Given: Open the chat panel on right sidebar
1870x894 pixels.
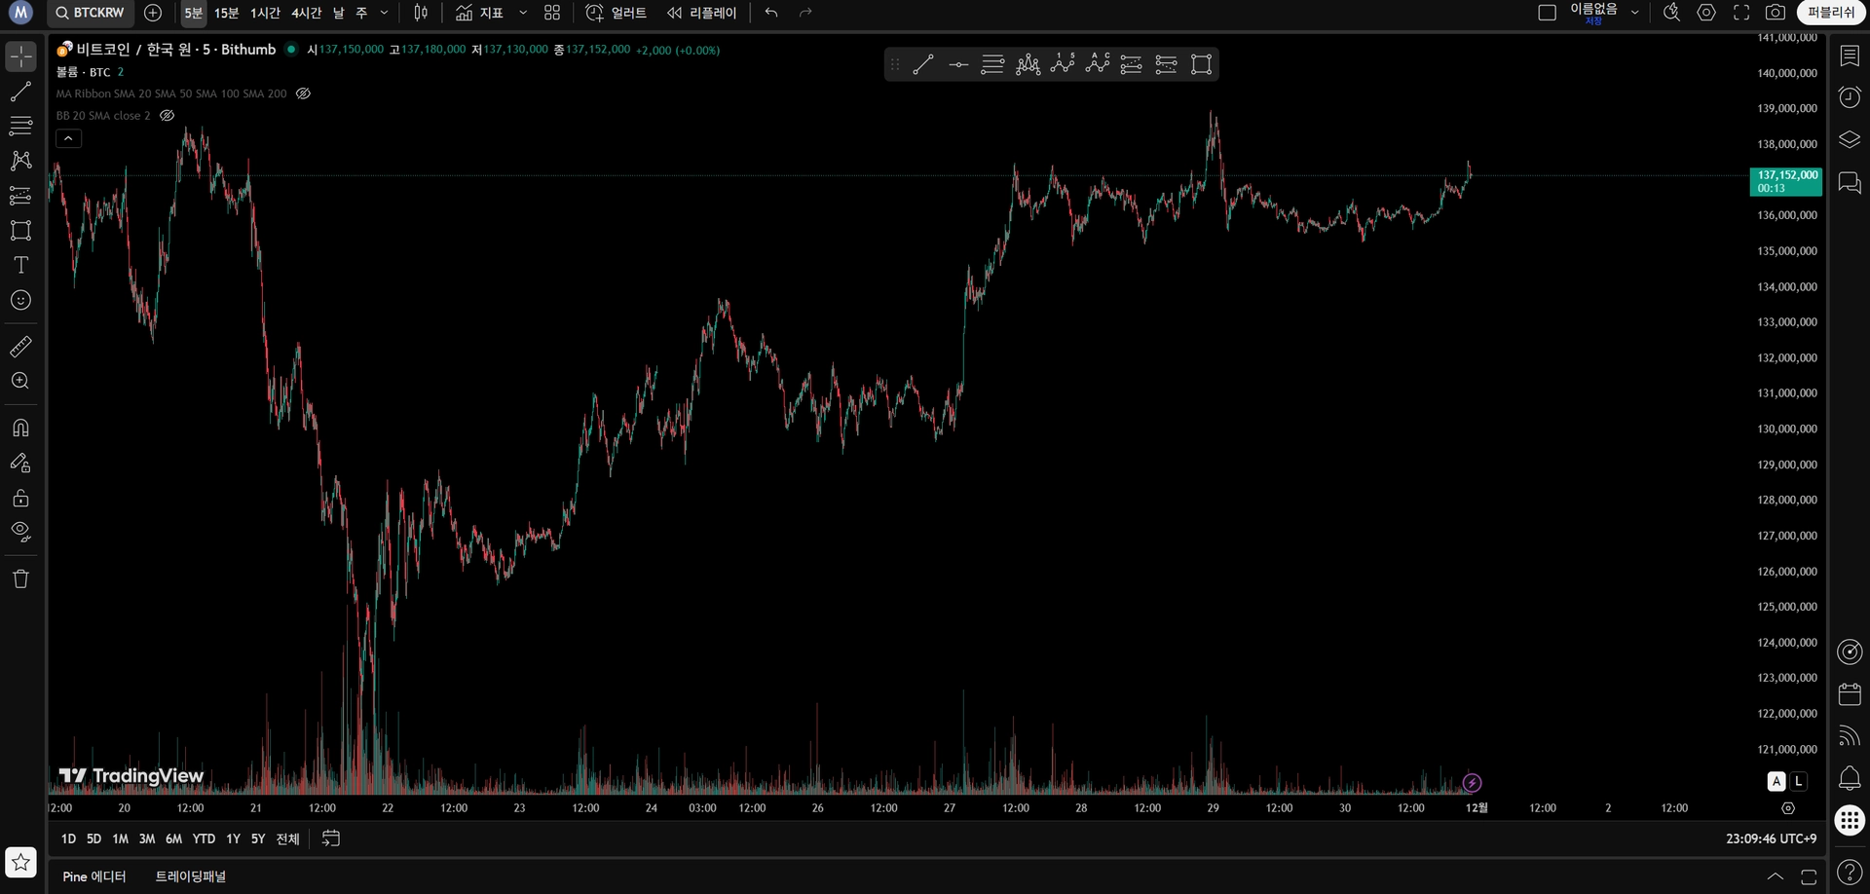Looking at the screenshot, I should pos(1850,183).
